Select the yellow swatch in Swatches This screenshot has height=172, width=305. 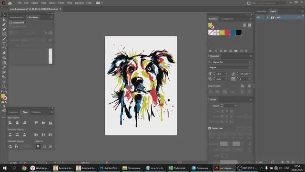222,32
